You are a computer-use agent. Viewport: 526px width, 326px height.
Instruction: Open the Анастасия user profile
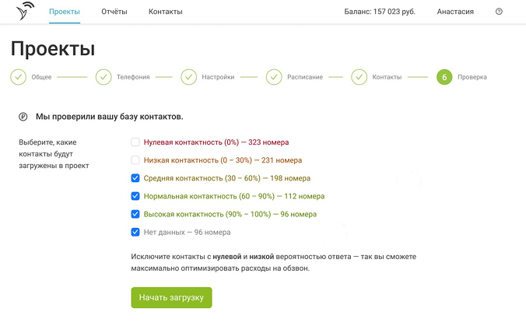coord(455,12)
